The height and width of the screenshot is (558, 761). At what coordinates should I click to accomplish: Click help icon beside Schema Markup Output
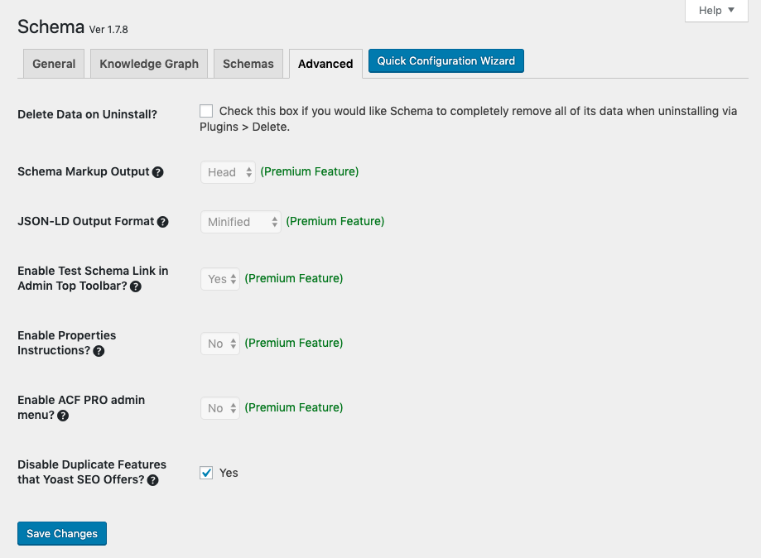pos(158,172)
